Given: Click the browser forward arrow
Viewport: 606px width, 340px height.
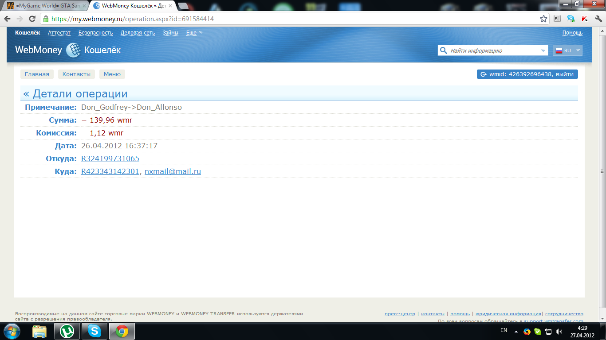Looking at the screenshot, I should pos(20,19).
